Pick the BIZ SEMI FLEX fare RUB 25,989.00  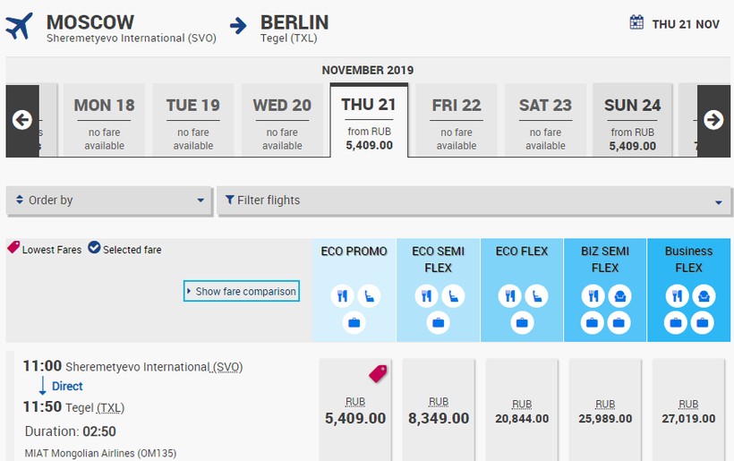point(605,411)
